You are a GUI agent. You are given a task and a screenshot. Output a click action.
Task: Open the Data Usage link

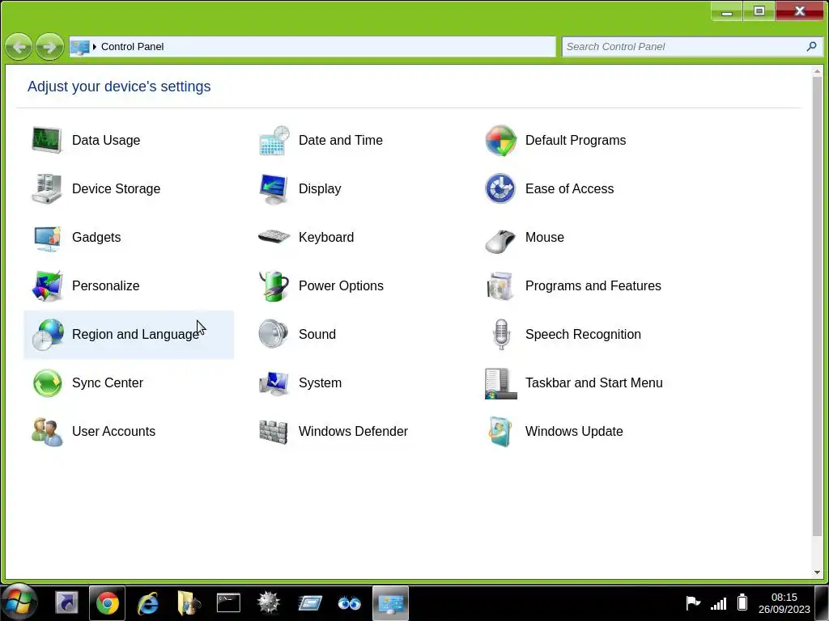(106, 141)
